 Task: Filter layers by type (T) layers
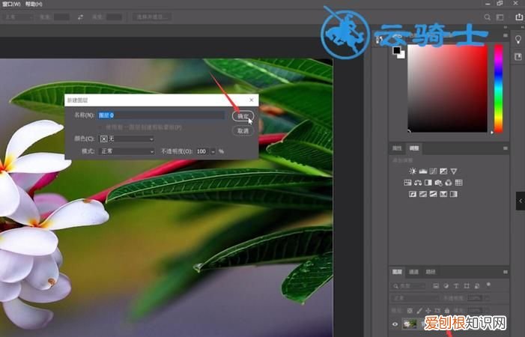click(456, 286)
